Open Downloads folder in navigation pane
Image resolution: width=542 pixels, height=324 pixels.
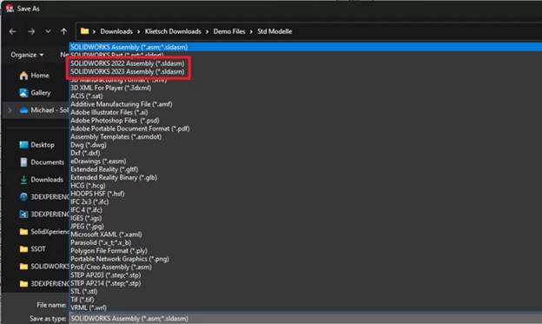point(42,180)
